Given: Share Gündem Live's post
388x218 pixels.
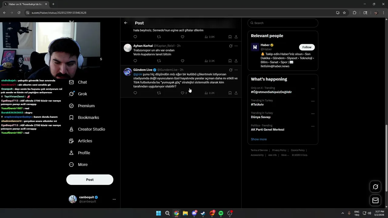Looking at the screenshot, I should point(236,93).
